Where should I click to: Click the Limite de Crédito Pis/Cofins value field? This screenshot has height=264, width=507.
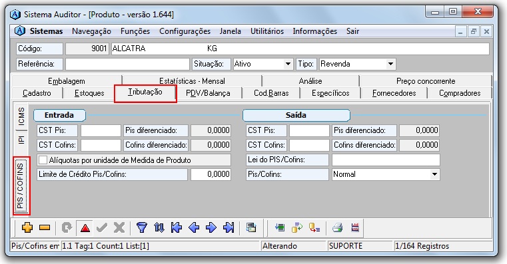(211, 174)
